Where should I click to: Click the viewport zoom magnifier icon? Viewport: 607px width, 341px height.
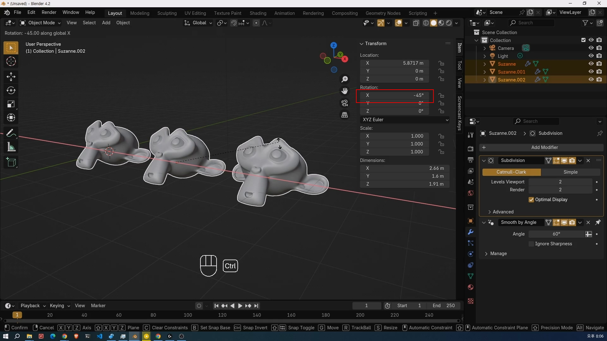pos(345,79)
